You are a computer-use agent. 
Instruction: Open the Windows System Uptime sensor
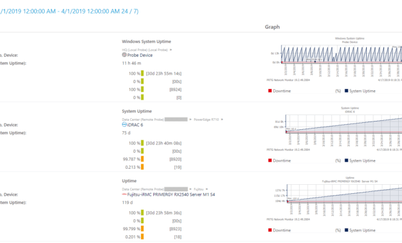point(146,42)
